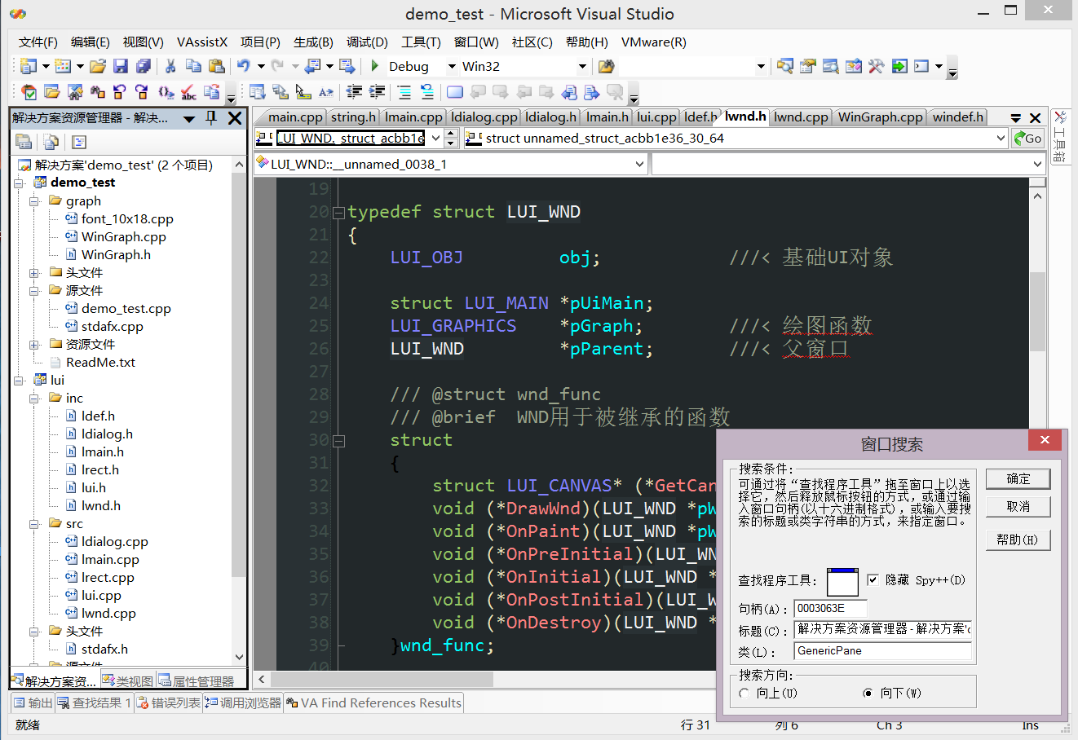Screen dimensions: 1078x740
Task: Click the Save floppy disk icon
Action: 121,66
